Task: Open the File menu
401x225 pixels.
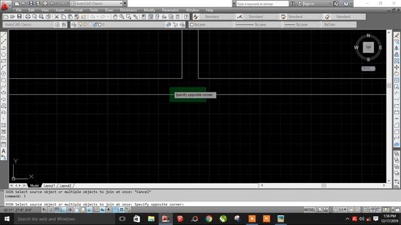Action: (x=19, y=10)
